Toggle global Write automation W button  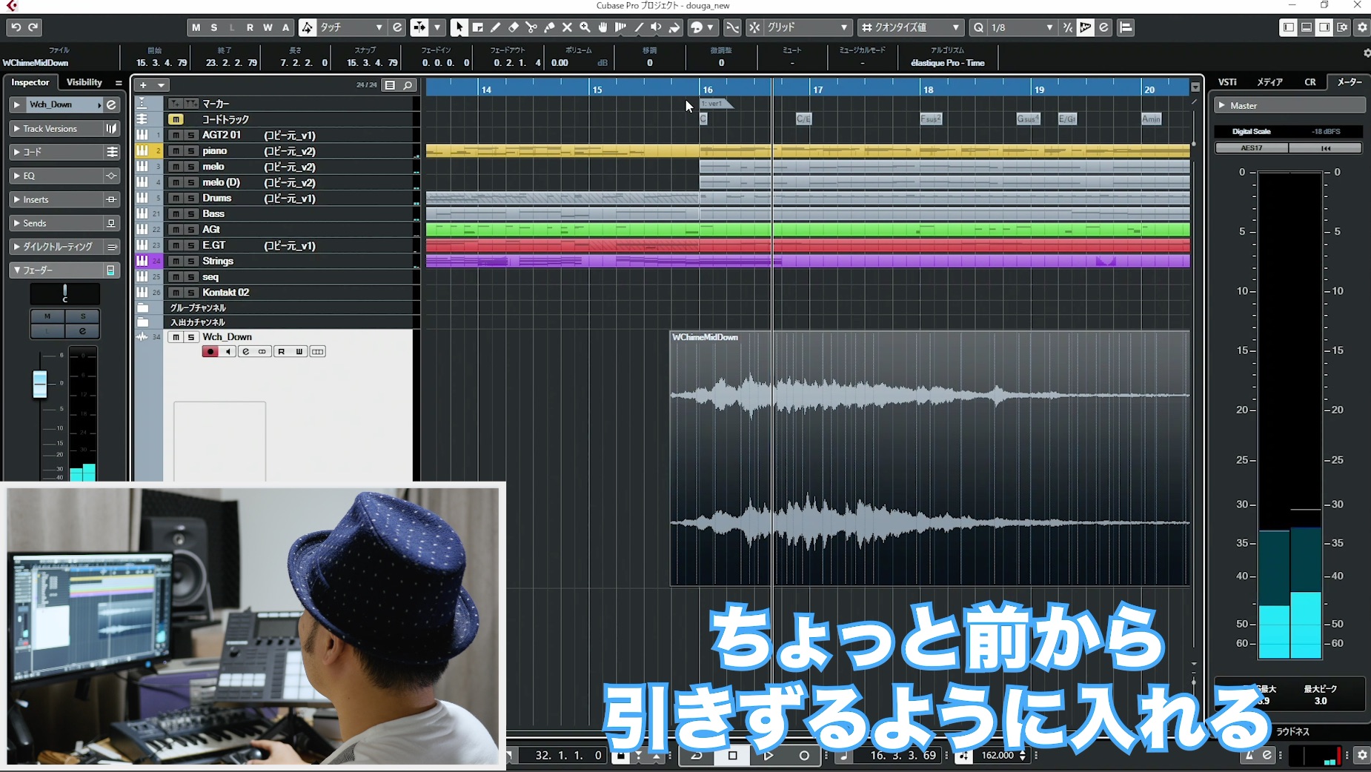click(268, 27)
